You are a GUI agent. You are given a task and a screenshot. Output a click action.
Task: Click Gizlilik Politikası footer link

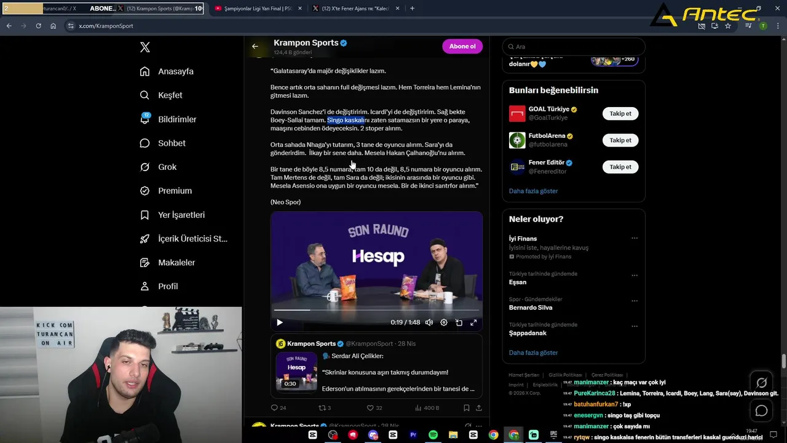pyautogui.click(x=565, y=375)
